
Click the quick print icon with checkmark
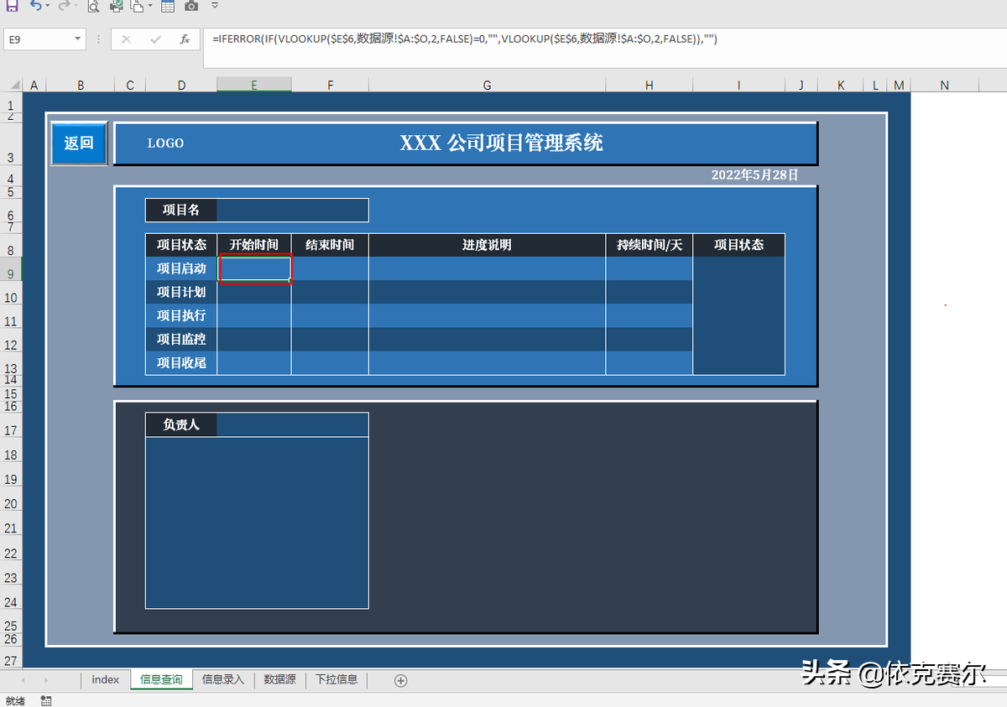pyautogui.click(x=116, y=6)
